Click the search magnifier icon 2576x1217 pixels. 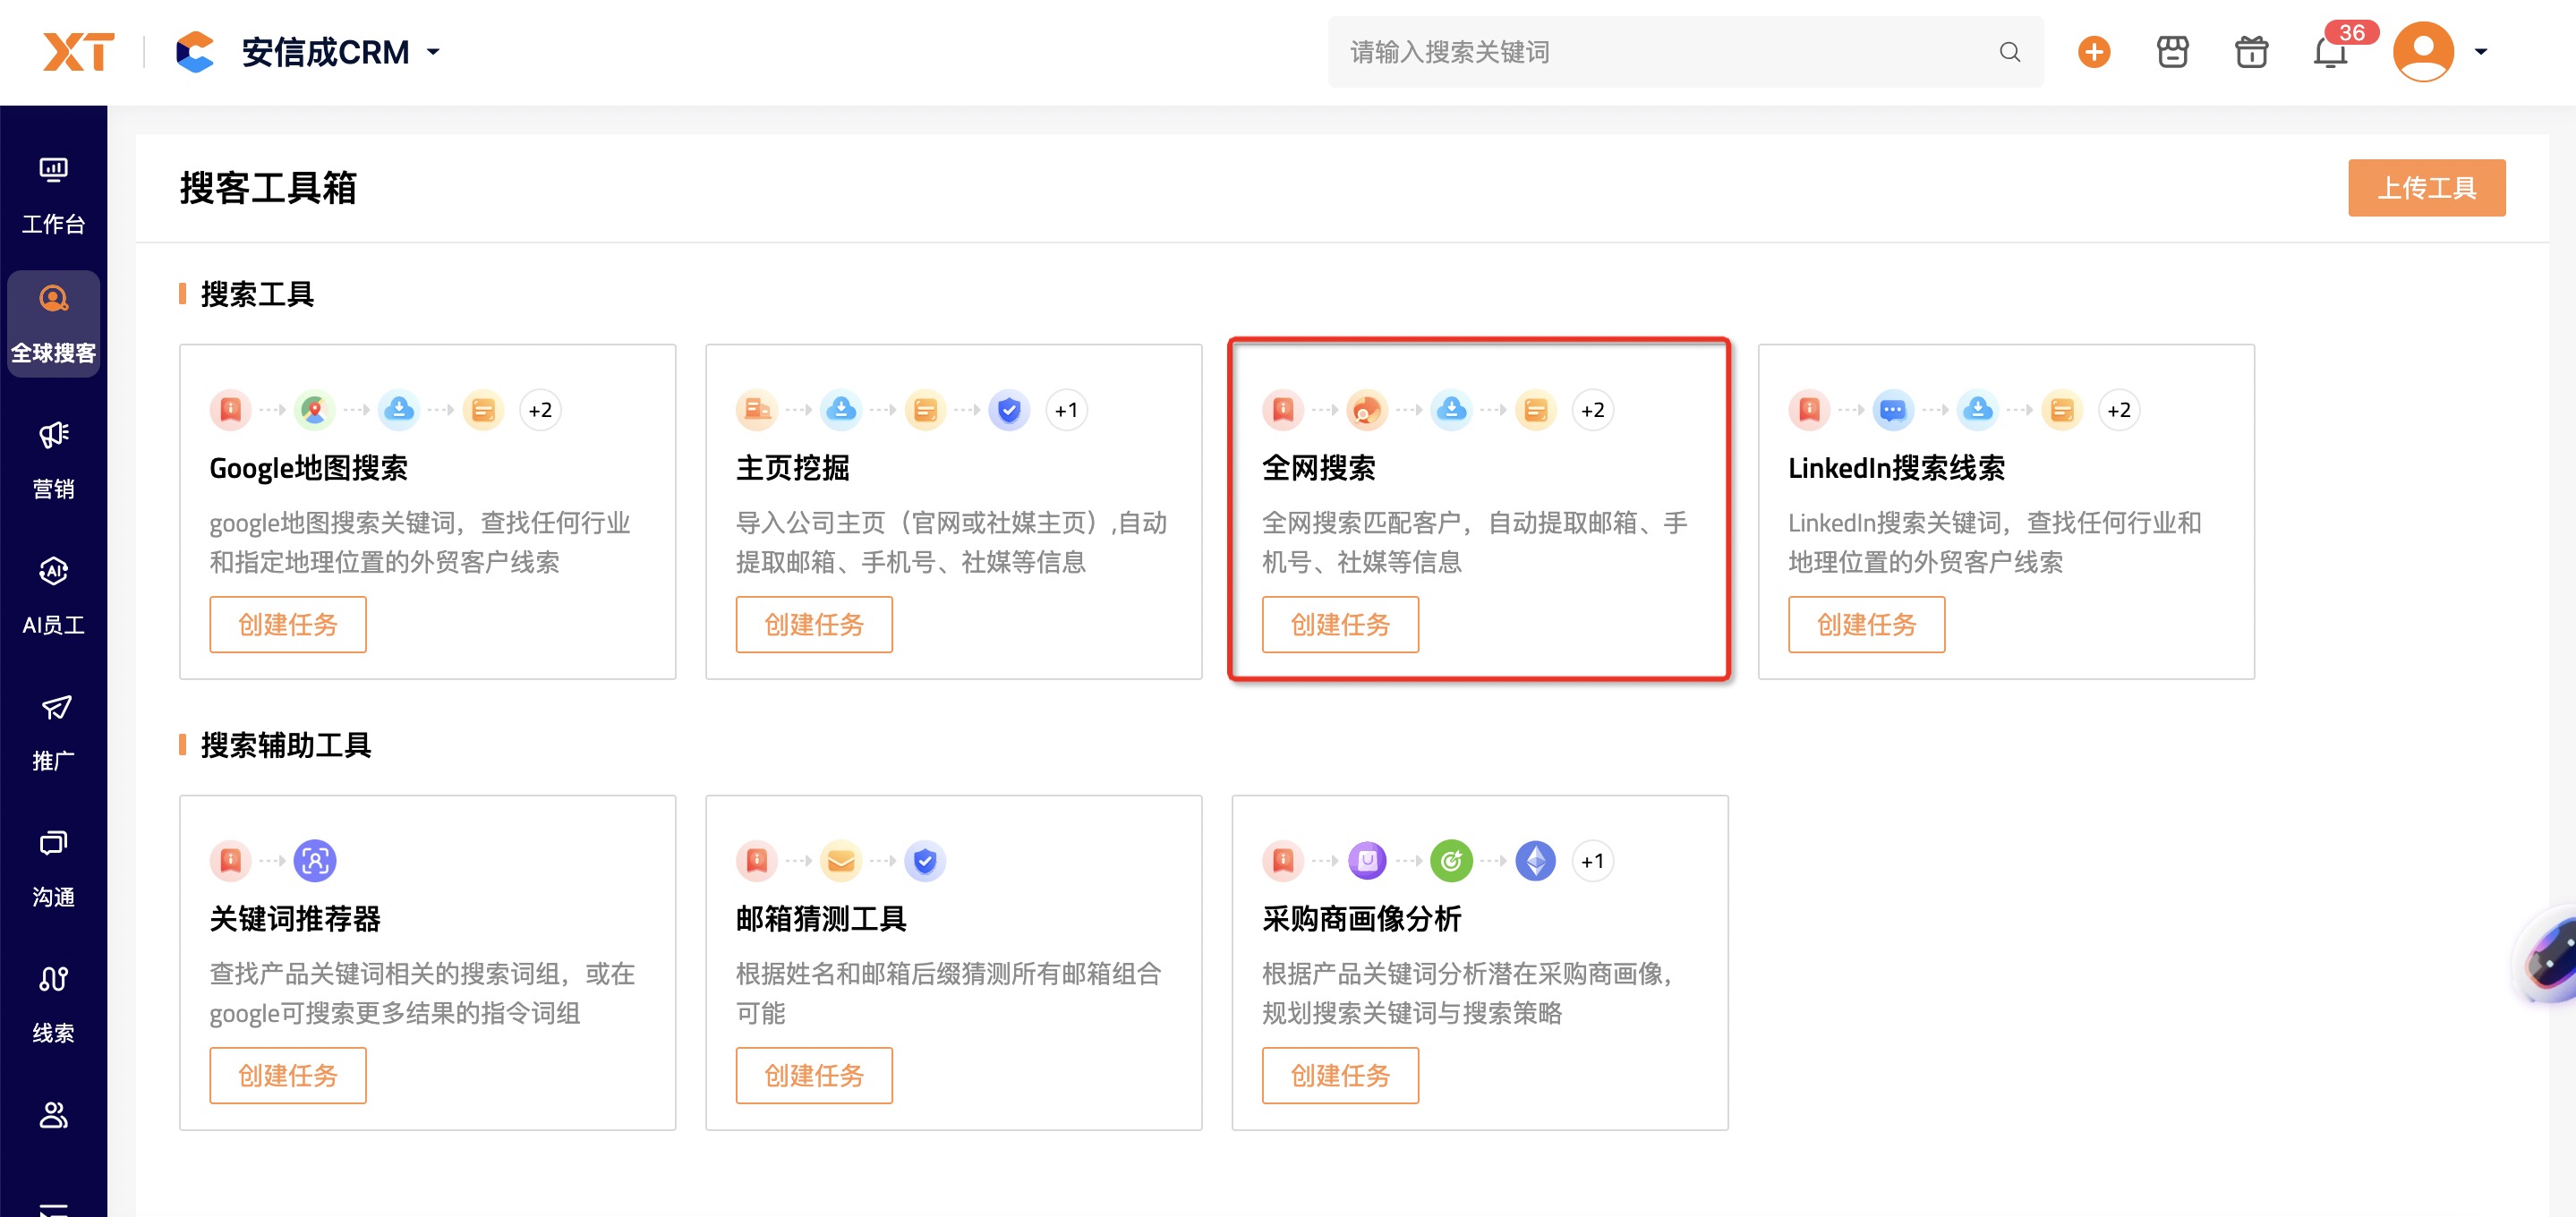pos(2009,52)
